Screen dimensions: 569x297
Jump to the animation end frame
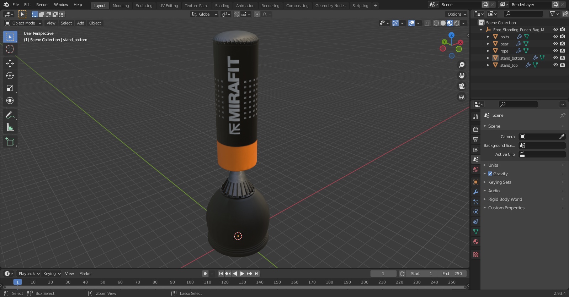tap(257, 274)
